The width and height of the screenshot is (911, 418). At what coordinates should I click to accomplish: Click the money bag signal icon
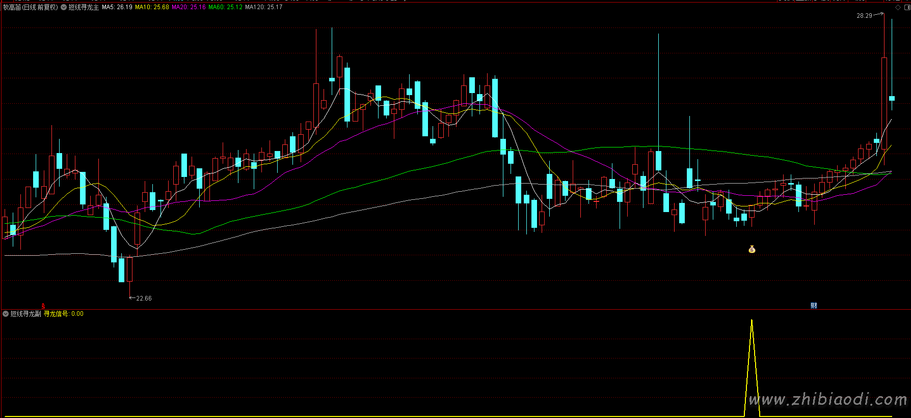coord(752,249)
